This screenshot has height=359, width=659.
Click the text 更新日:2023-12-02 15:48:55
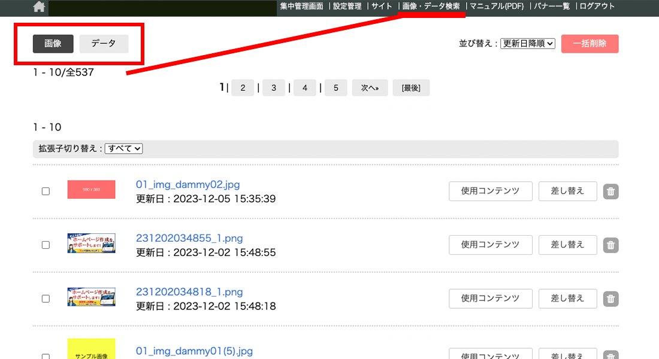pos(205,252)
